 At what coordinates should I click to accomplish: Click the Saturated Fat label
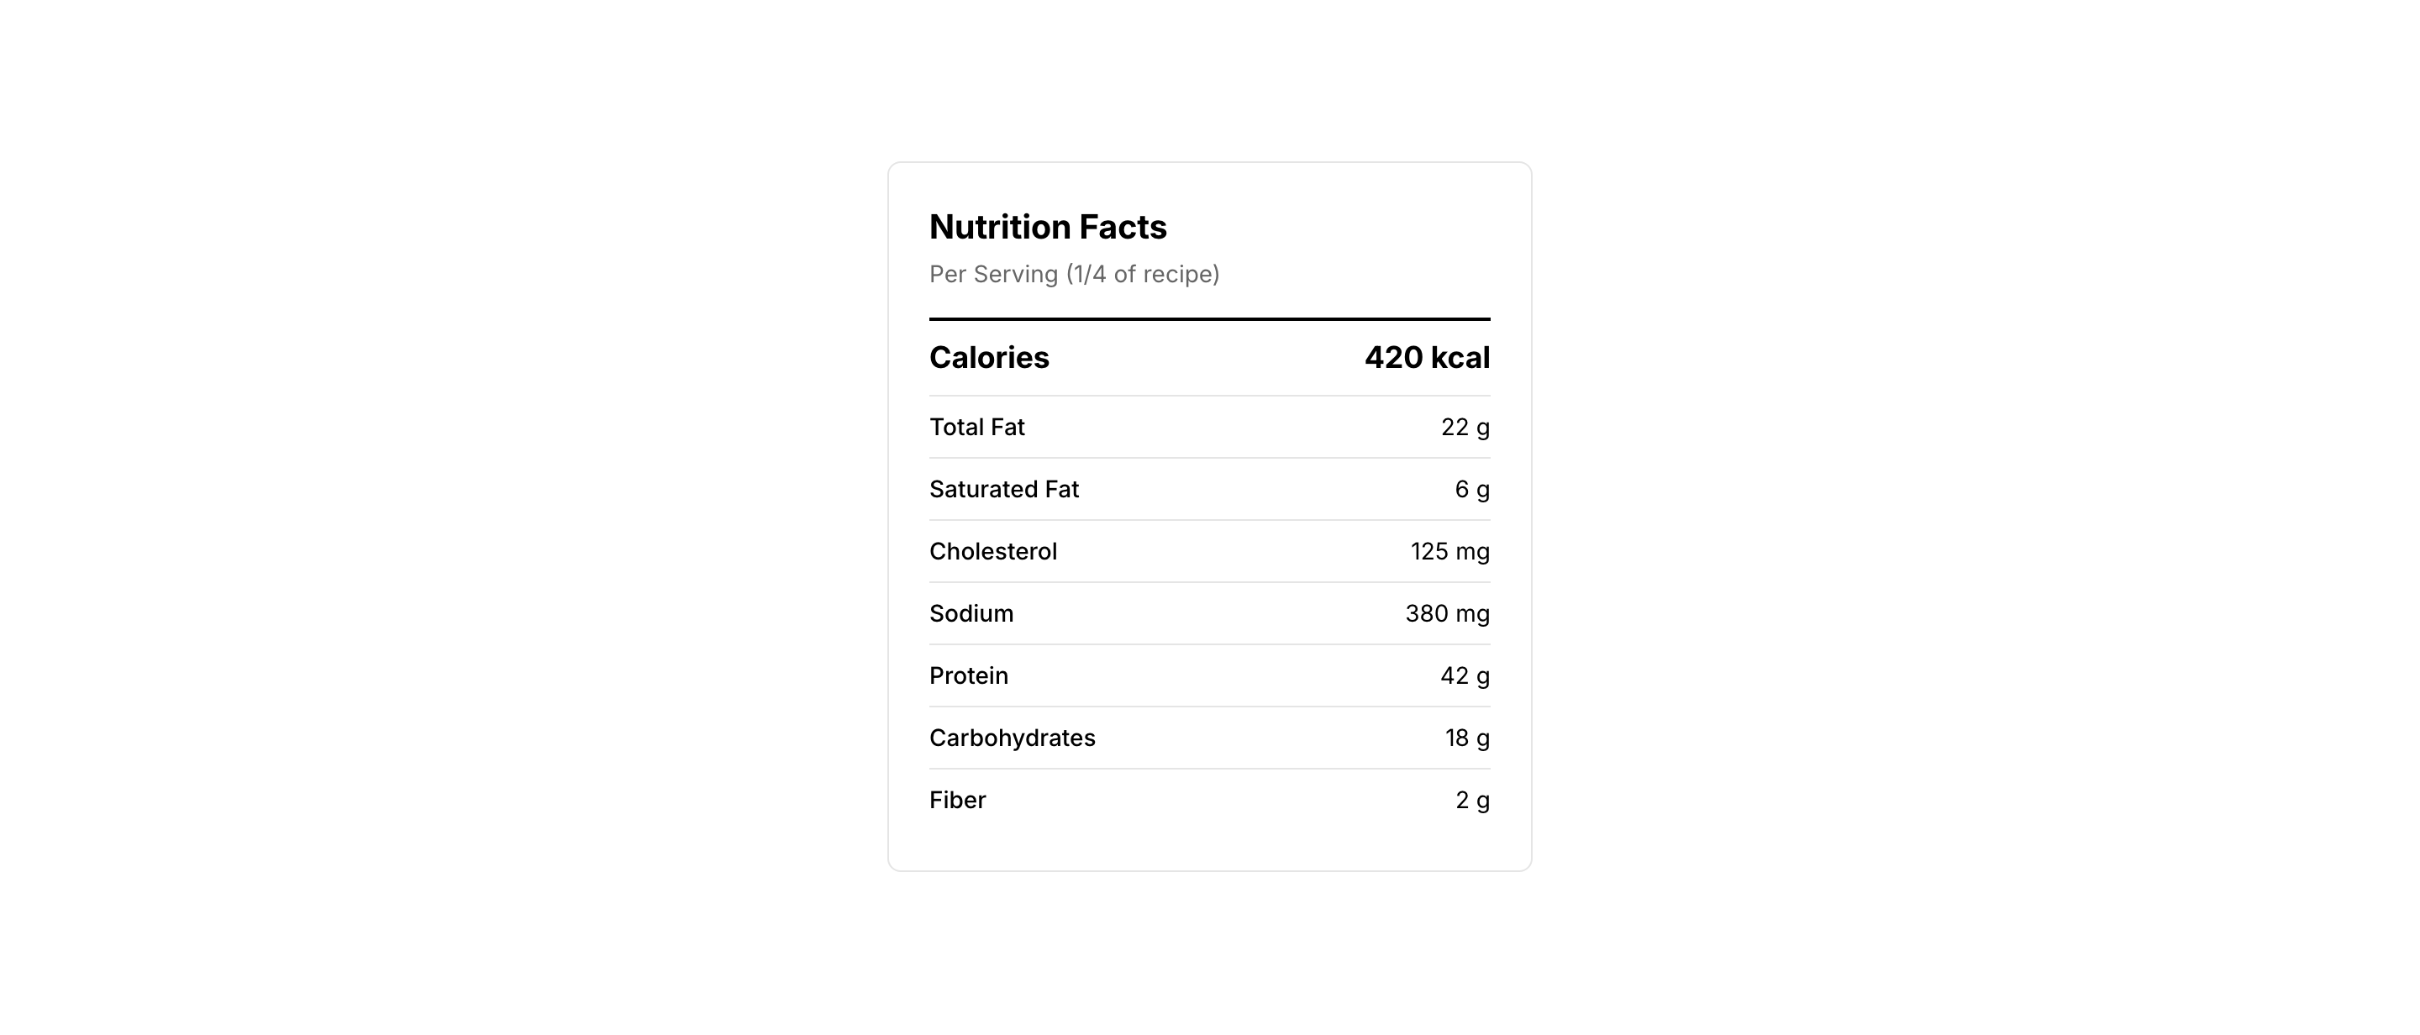tap(1003, 489)
